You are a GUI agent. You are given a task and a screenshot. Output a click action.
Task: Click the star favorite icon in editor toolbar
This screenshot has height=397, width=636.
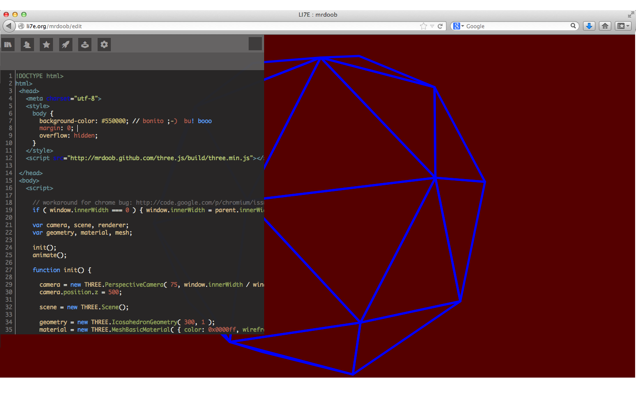46,45
